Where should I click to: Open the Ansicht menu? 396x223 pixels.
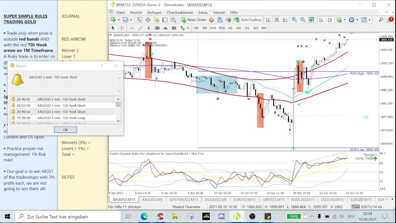coord(136,12)
